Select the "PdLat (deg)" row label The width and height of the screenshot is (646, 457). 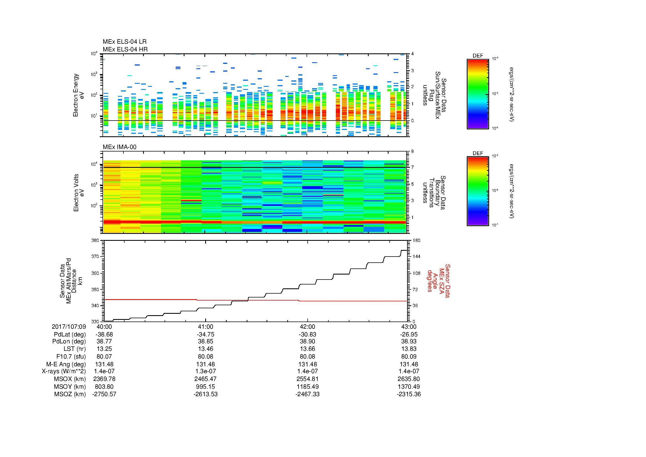[70, 335]
